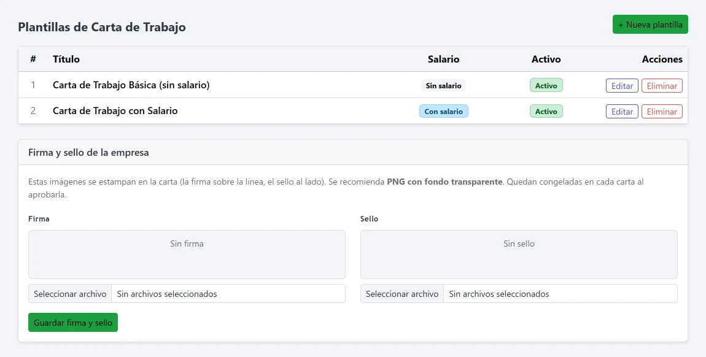This screenshot has width=706, height=357.
Task: Click 'Firma y sello de la empresa' heading
Action: 88,152
